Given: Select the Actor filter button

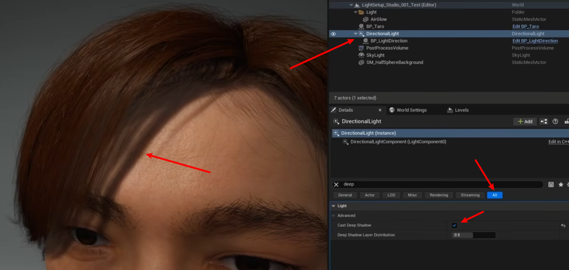Looking at the screenshot, I should [370, 195].
